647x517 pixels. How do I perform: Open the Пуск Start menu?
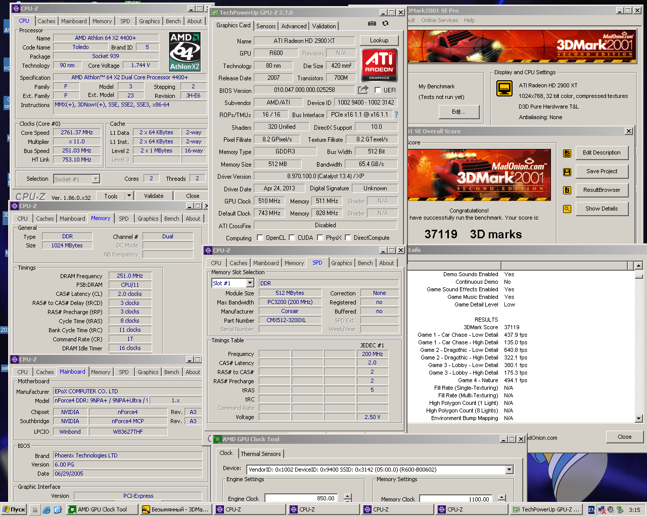[x=14, y=509]
